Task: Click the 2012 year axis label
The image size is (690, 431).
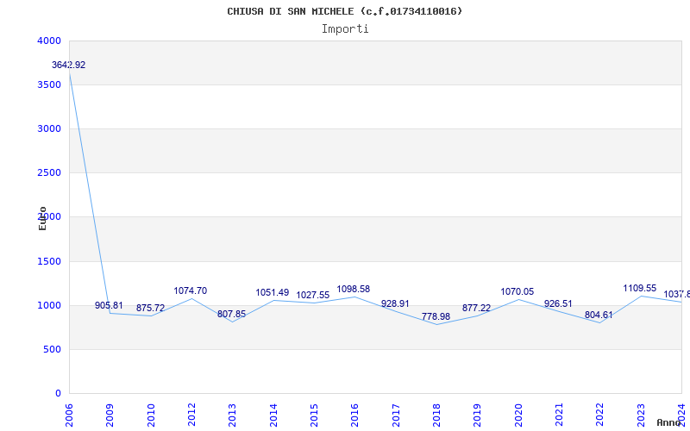Action: pyautogui.click(x=191, y=415)
